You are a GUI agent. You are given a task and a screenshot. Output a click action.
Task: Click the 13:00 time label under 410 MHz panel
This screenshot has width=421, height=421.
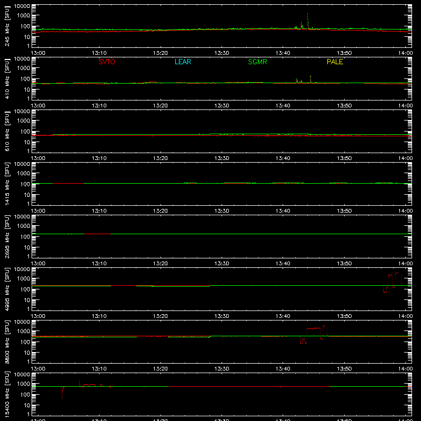38,106
